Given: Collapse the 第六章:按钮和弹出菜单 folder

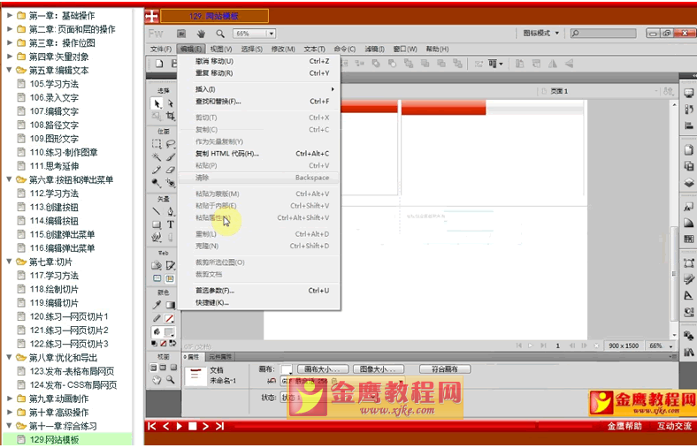Looking at the screenshot, I should (x=9, y=179).
